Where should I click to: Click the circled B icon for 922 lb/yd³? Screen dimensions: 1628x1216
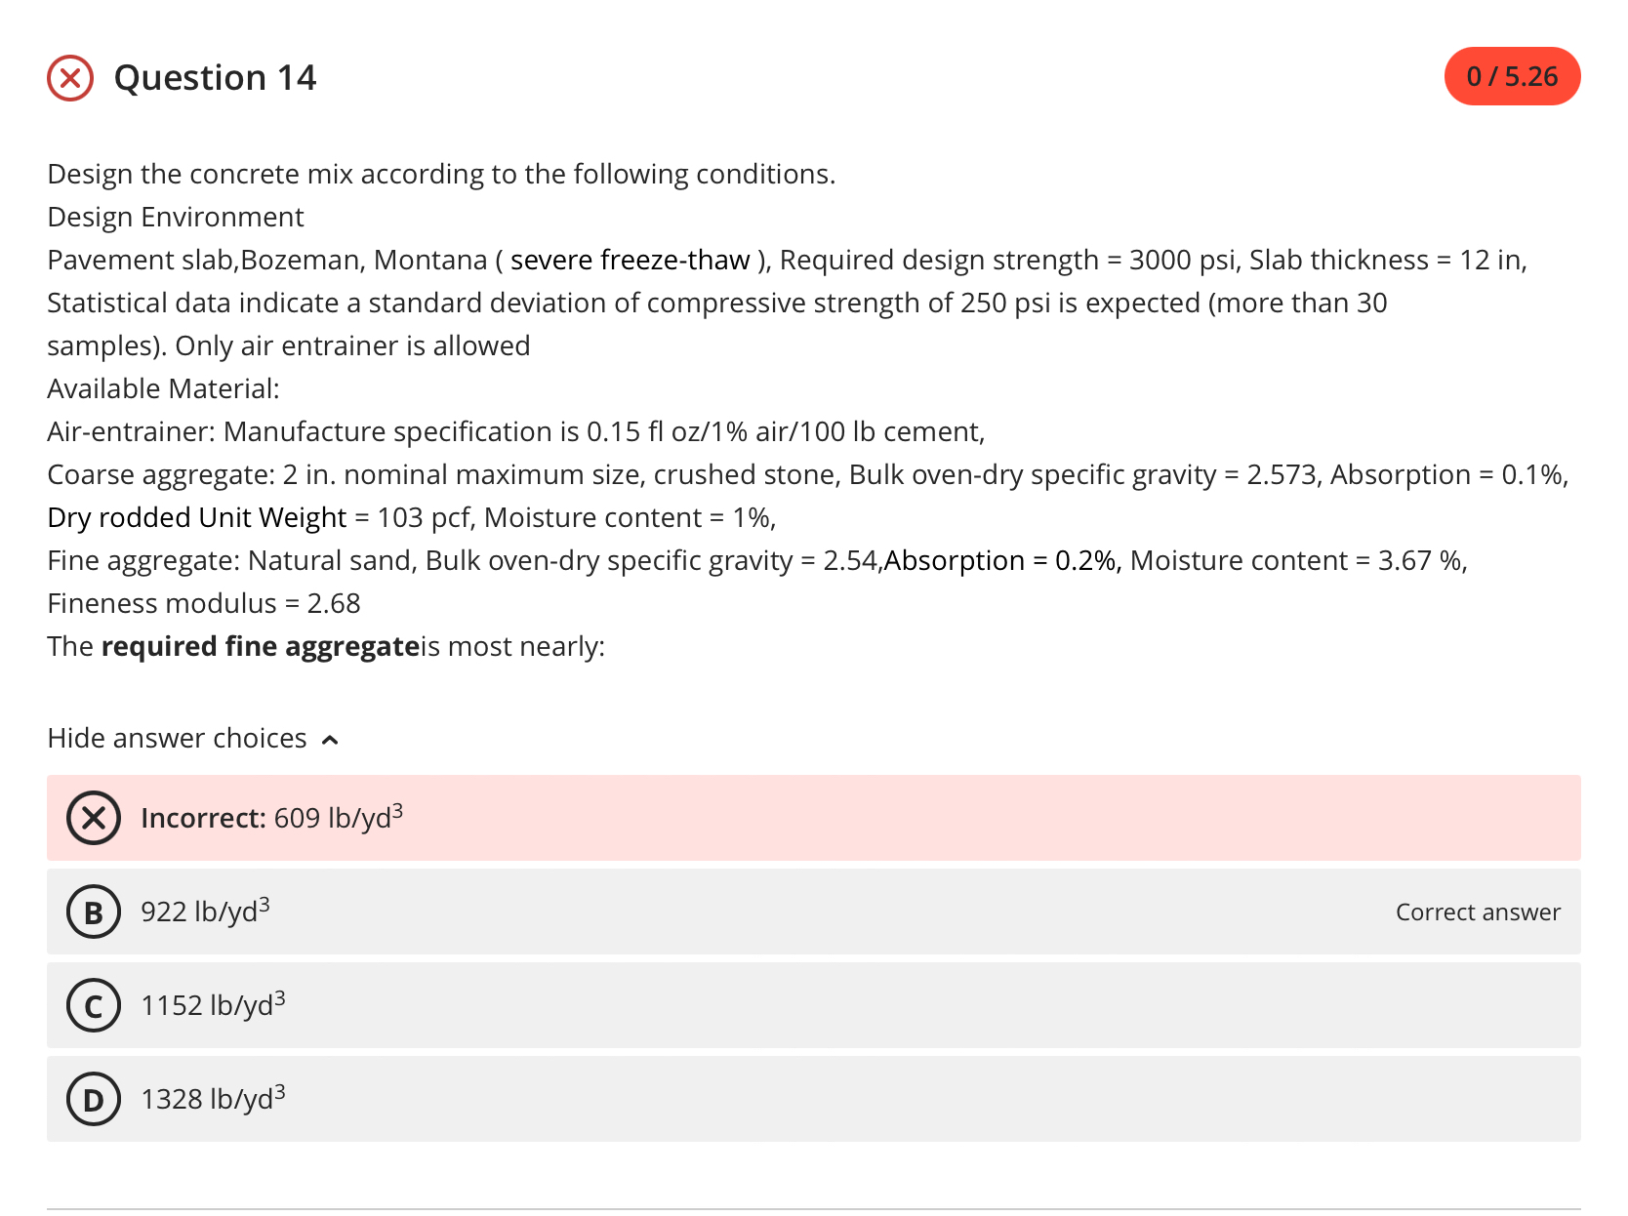[94, 913]
